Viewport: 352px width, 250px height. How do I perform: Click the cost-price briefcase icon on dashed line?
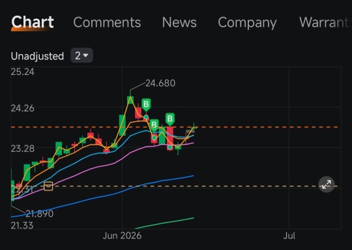pyautogui.click(x=48, y=186)
